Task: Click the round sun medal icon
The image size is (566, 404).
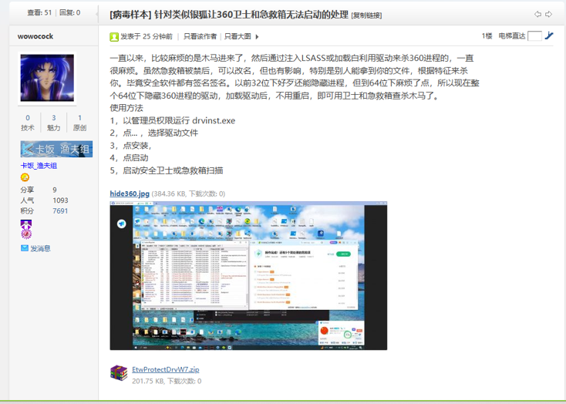Action: coord(26,234)
